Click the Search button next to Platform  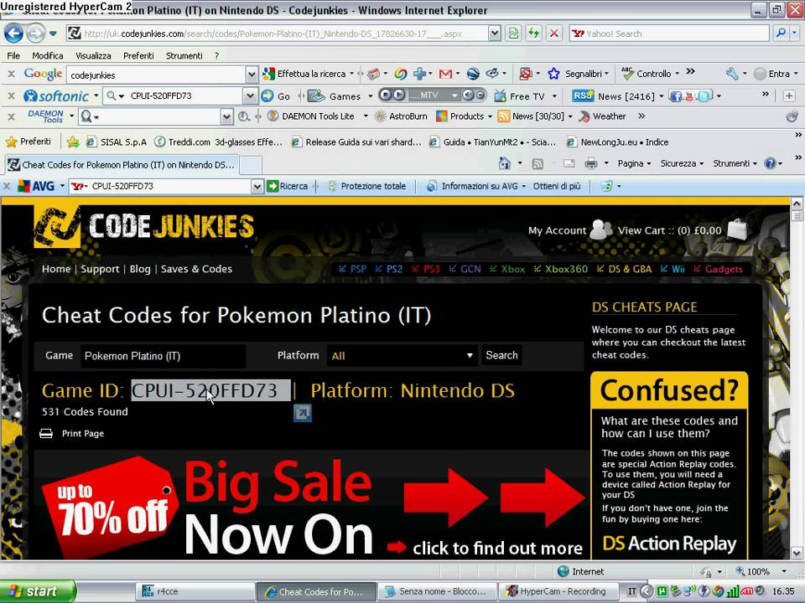tap(501, 355)
